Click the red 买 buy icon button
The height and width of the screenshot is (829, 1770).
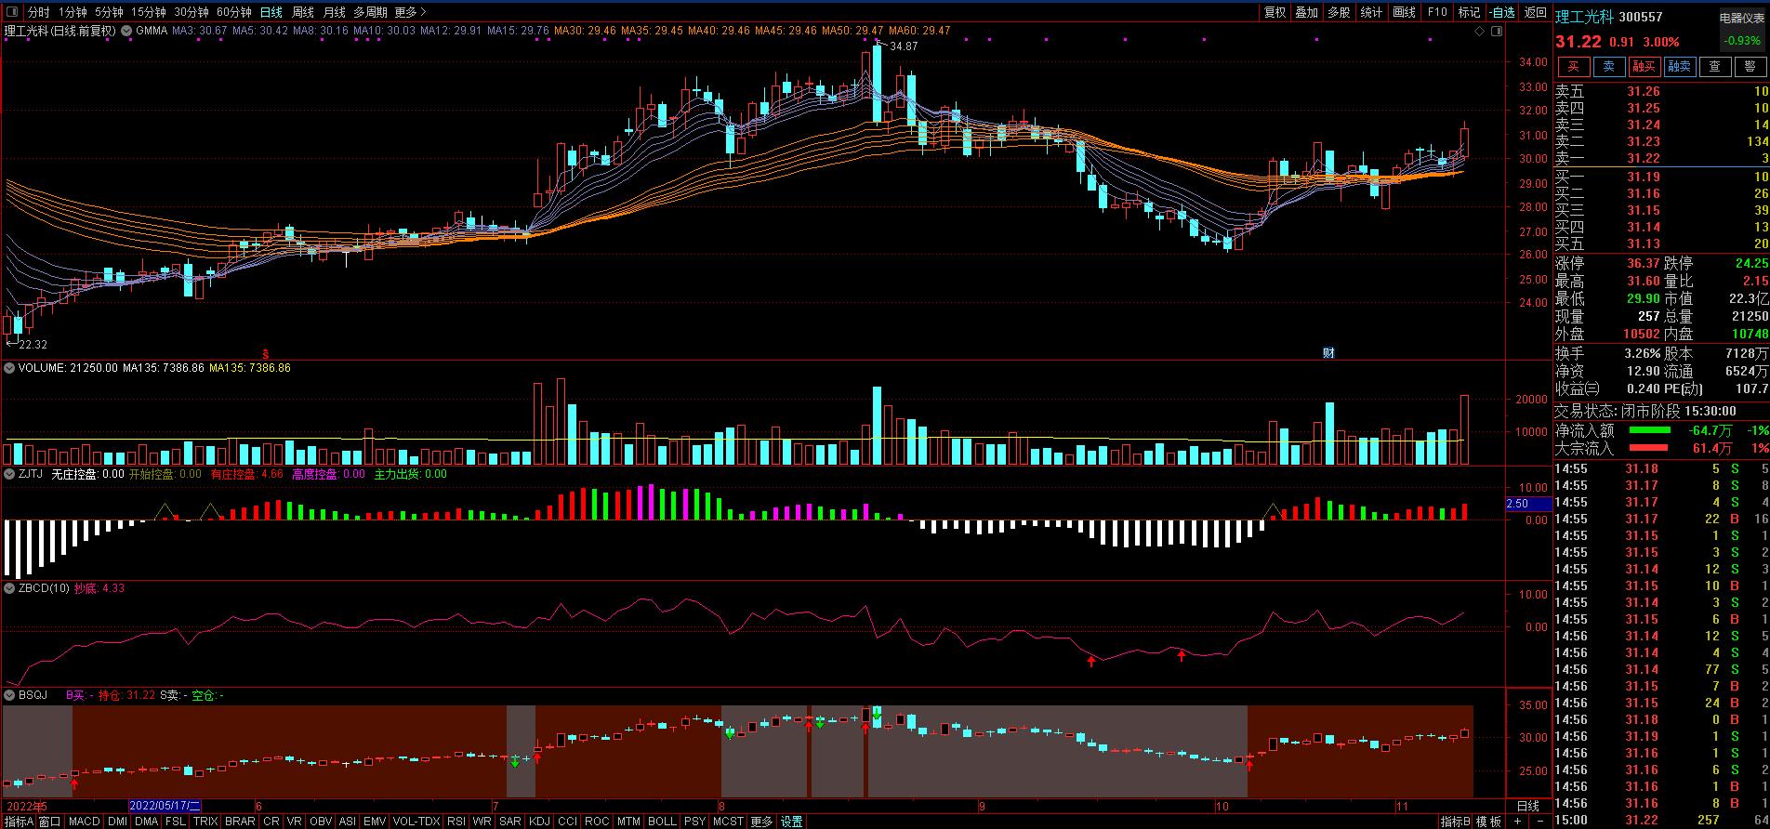pyautogui.click(x=1573, y=67)
